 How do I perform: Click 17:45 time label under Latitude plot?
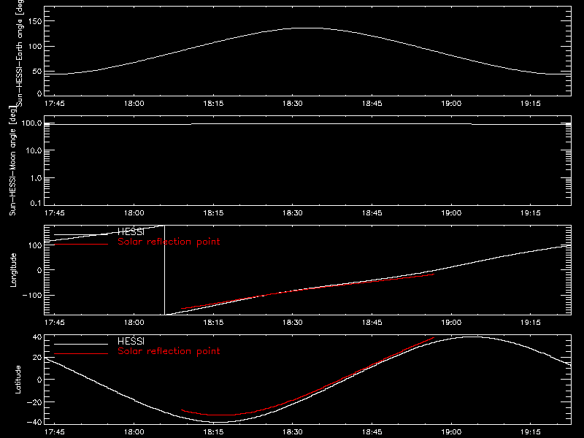coord(54,432)
